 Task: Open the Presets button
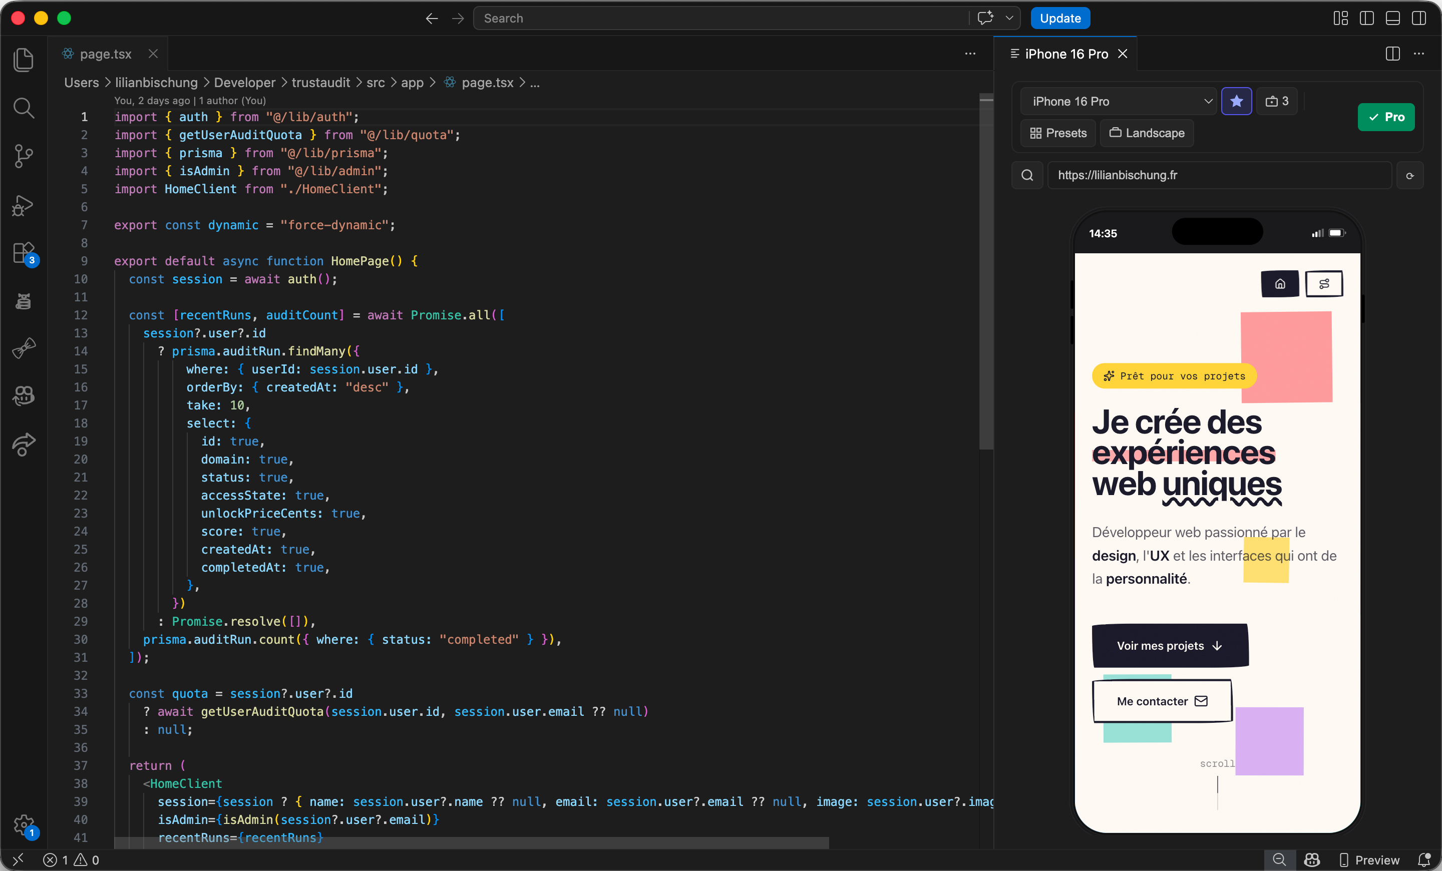coord(1058,133)
